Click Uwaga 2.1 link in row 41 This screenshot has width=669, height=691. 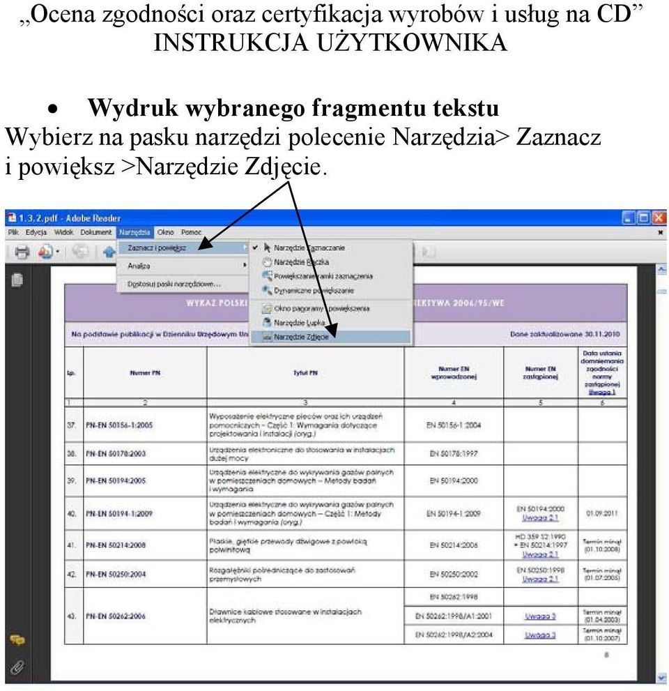[540, 554]
